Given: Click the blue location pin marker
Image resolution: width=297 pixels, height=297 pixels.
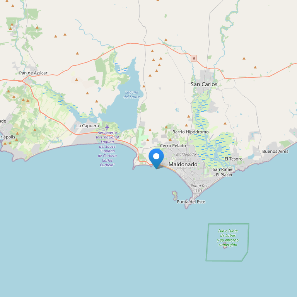Looking at the screenshot, I should point(156,158).
